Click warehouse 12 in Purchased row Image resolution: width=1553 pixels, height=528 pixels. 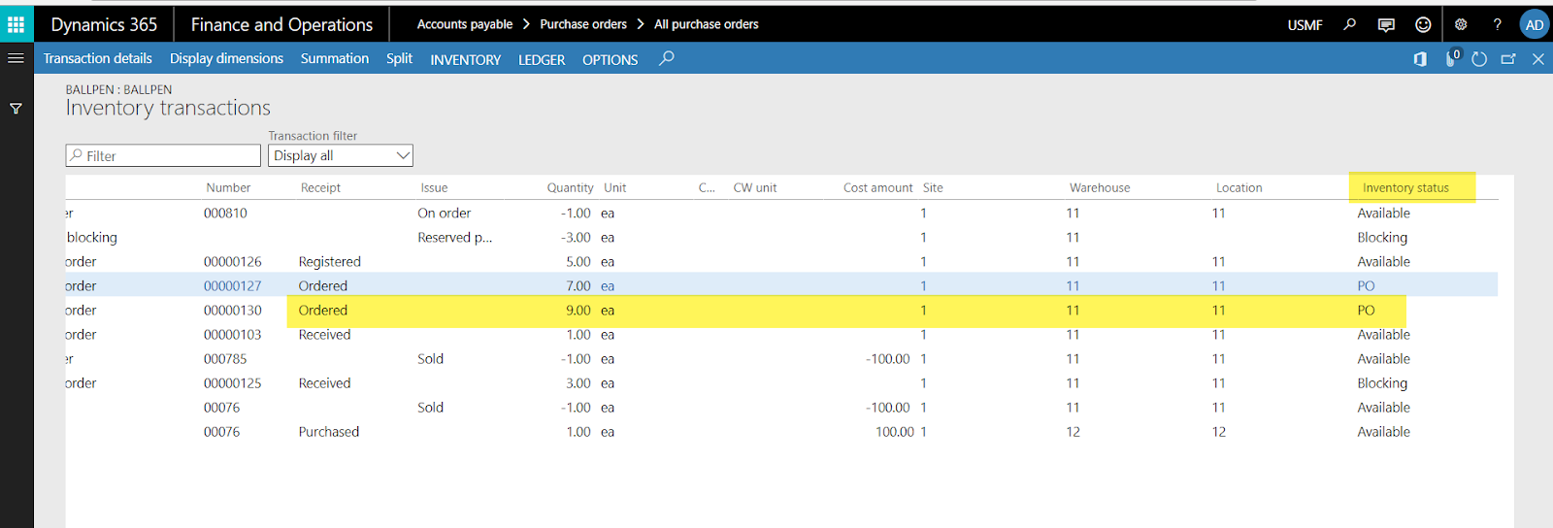(1073, 431)
